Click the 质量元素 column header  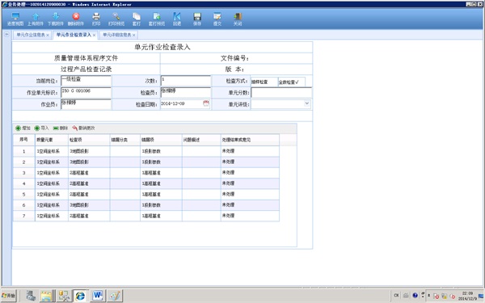coord(52,140)
